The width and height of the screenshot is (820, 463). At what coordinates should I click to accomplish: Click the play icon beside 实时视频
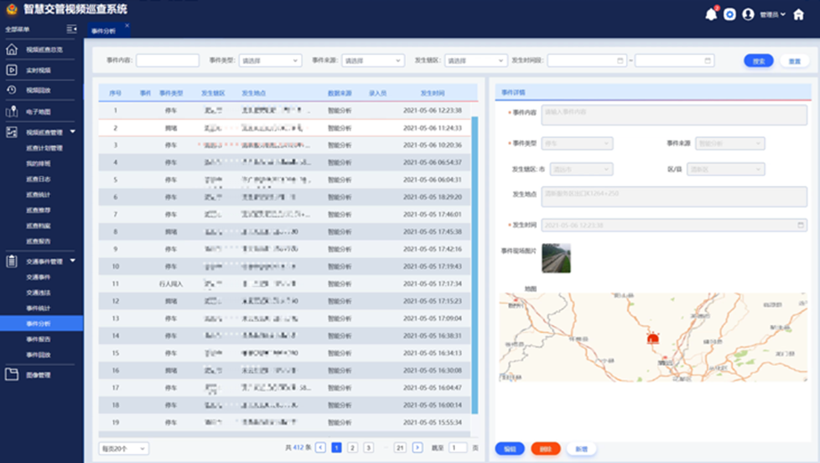tap(12, 69)
